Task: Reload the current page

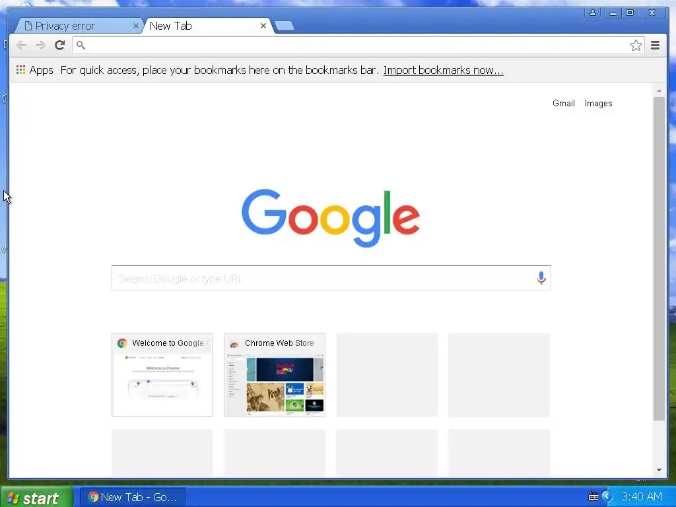Action: tap(60, 45)
